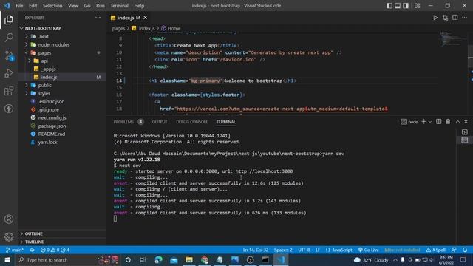Toggle Panel layout icon in title bar
The image size is (473, 266).
coord(398,6)
